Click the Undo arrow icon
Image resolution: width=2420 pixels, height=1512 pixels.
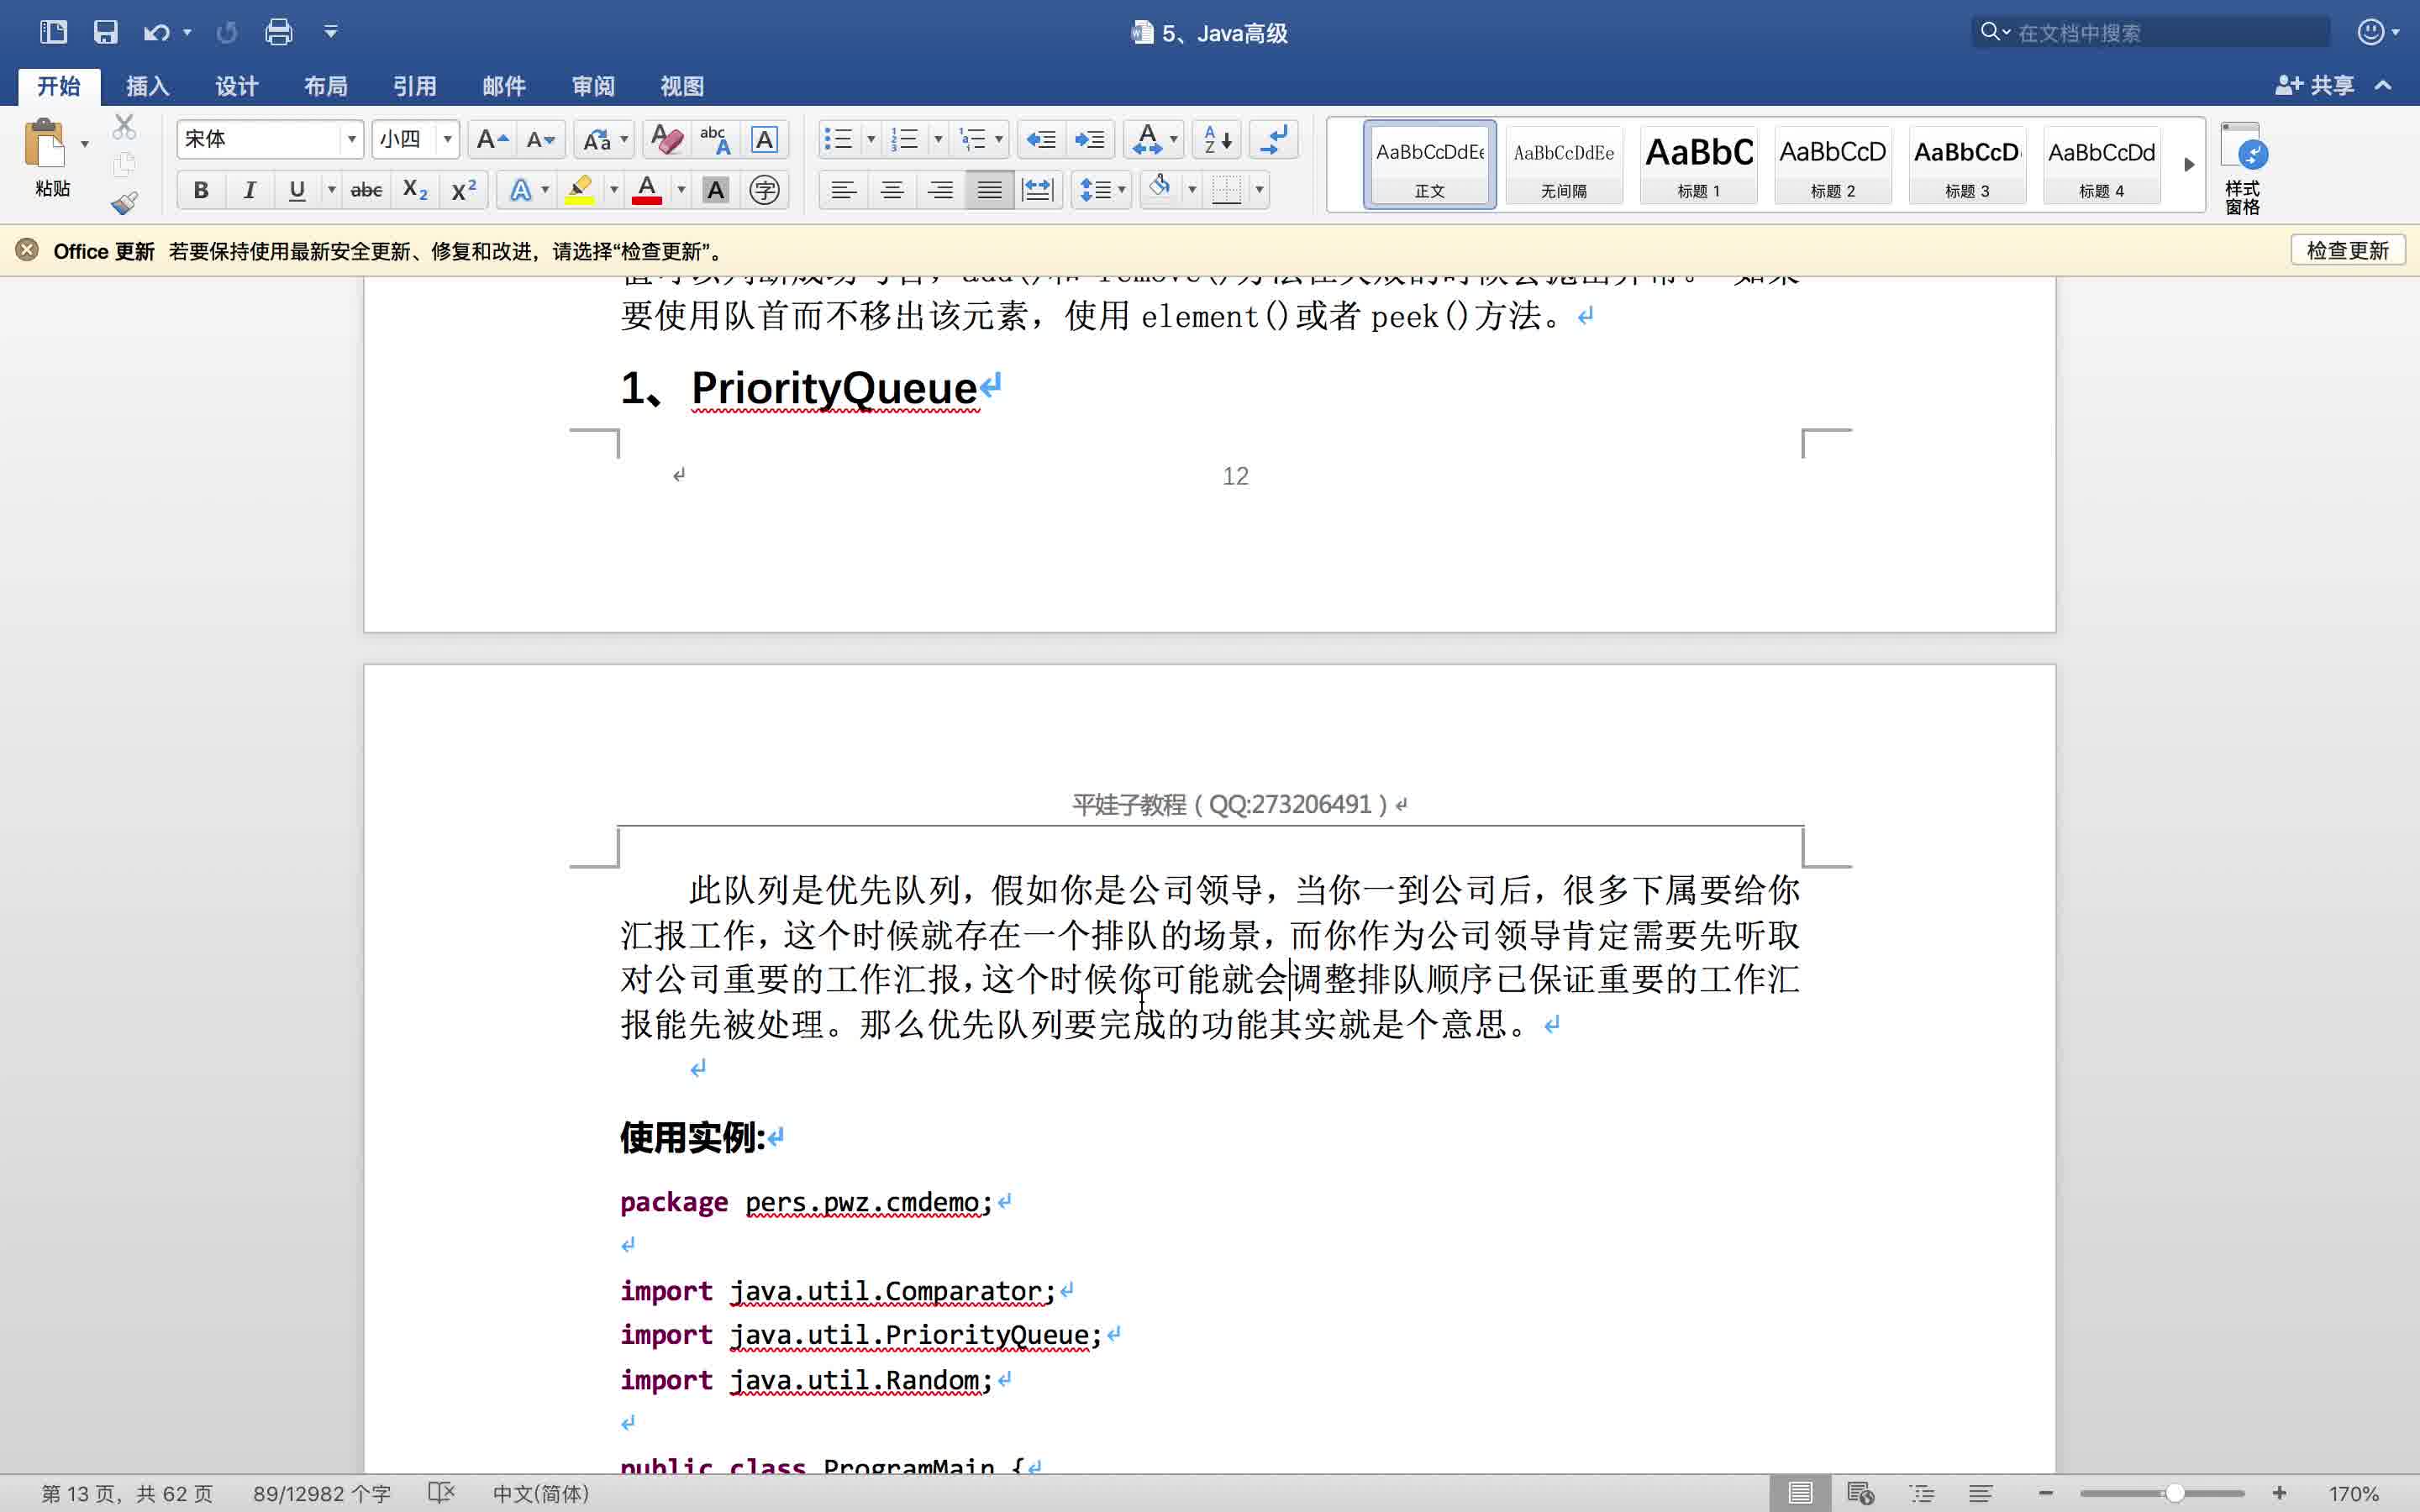click(x=156, y=32)
